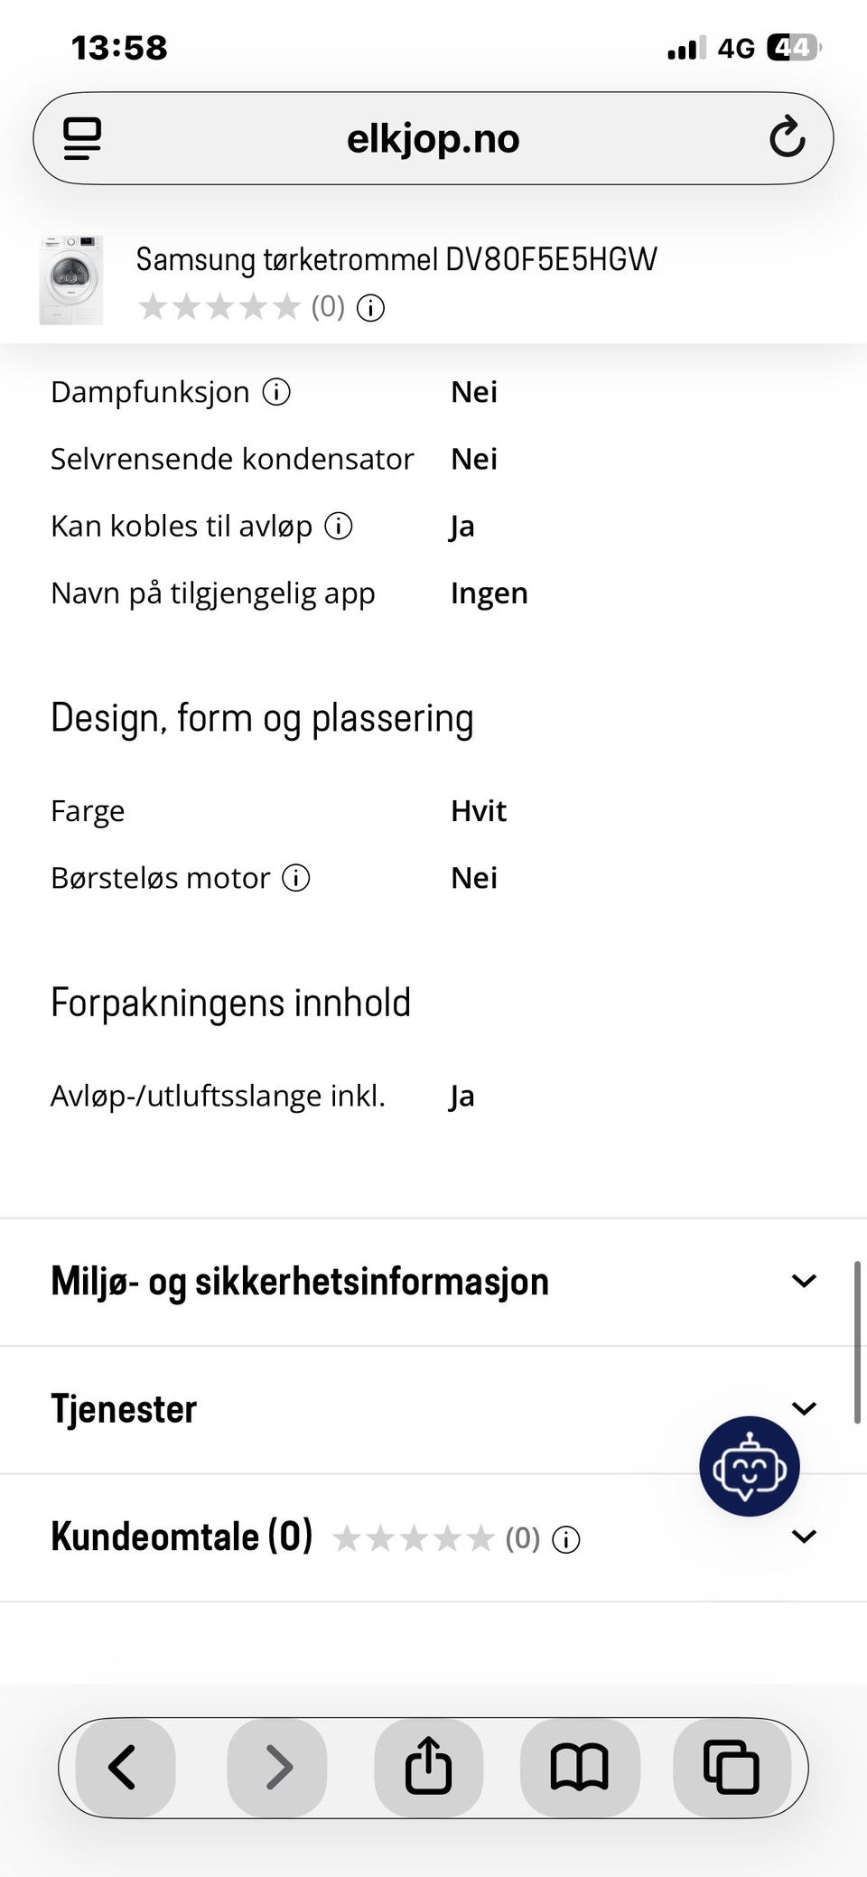Tap the elkjop.no address field
This screenshot has height=1877, width=867.
coord(433,138)
